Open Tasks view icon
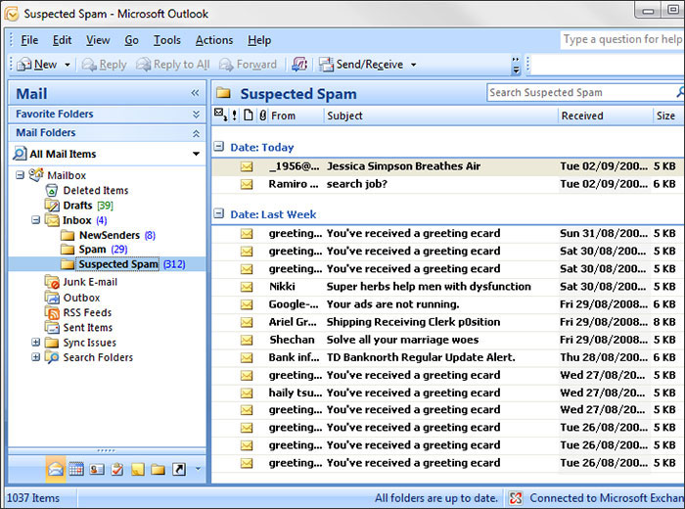This screenshot has width=685, height=509. pyautogui.click(x=117, y=469)
